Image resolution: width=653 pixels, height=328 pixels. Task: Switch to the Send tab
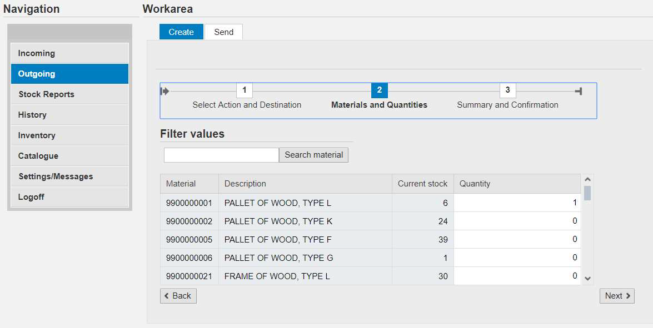pos(223,32)
